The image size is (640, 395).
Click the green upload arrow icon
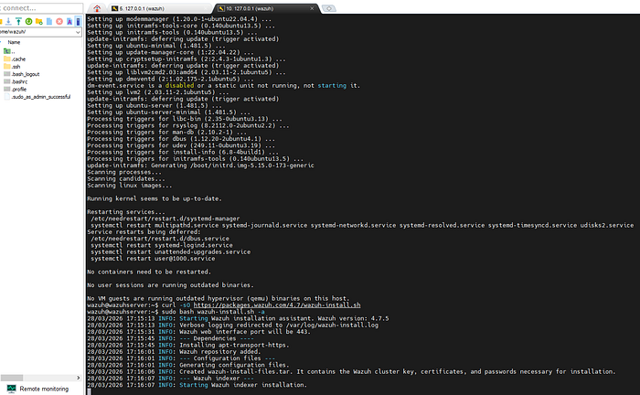(x=18, y=21)
